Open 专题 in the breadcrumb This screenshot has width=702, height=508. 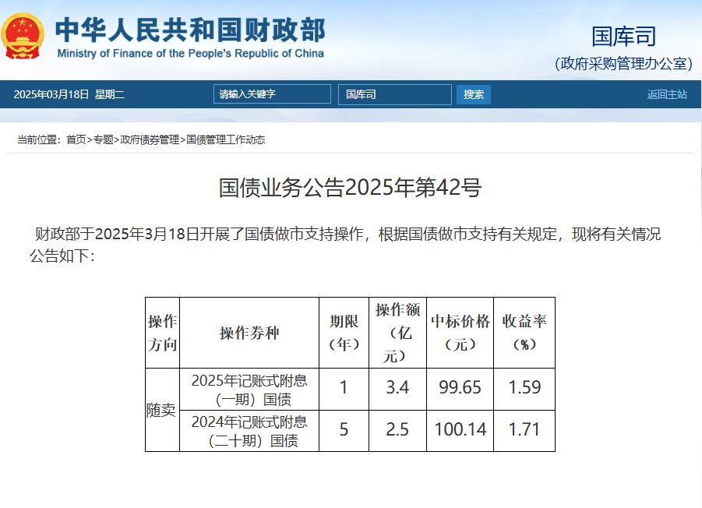click(104, 139)
